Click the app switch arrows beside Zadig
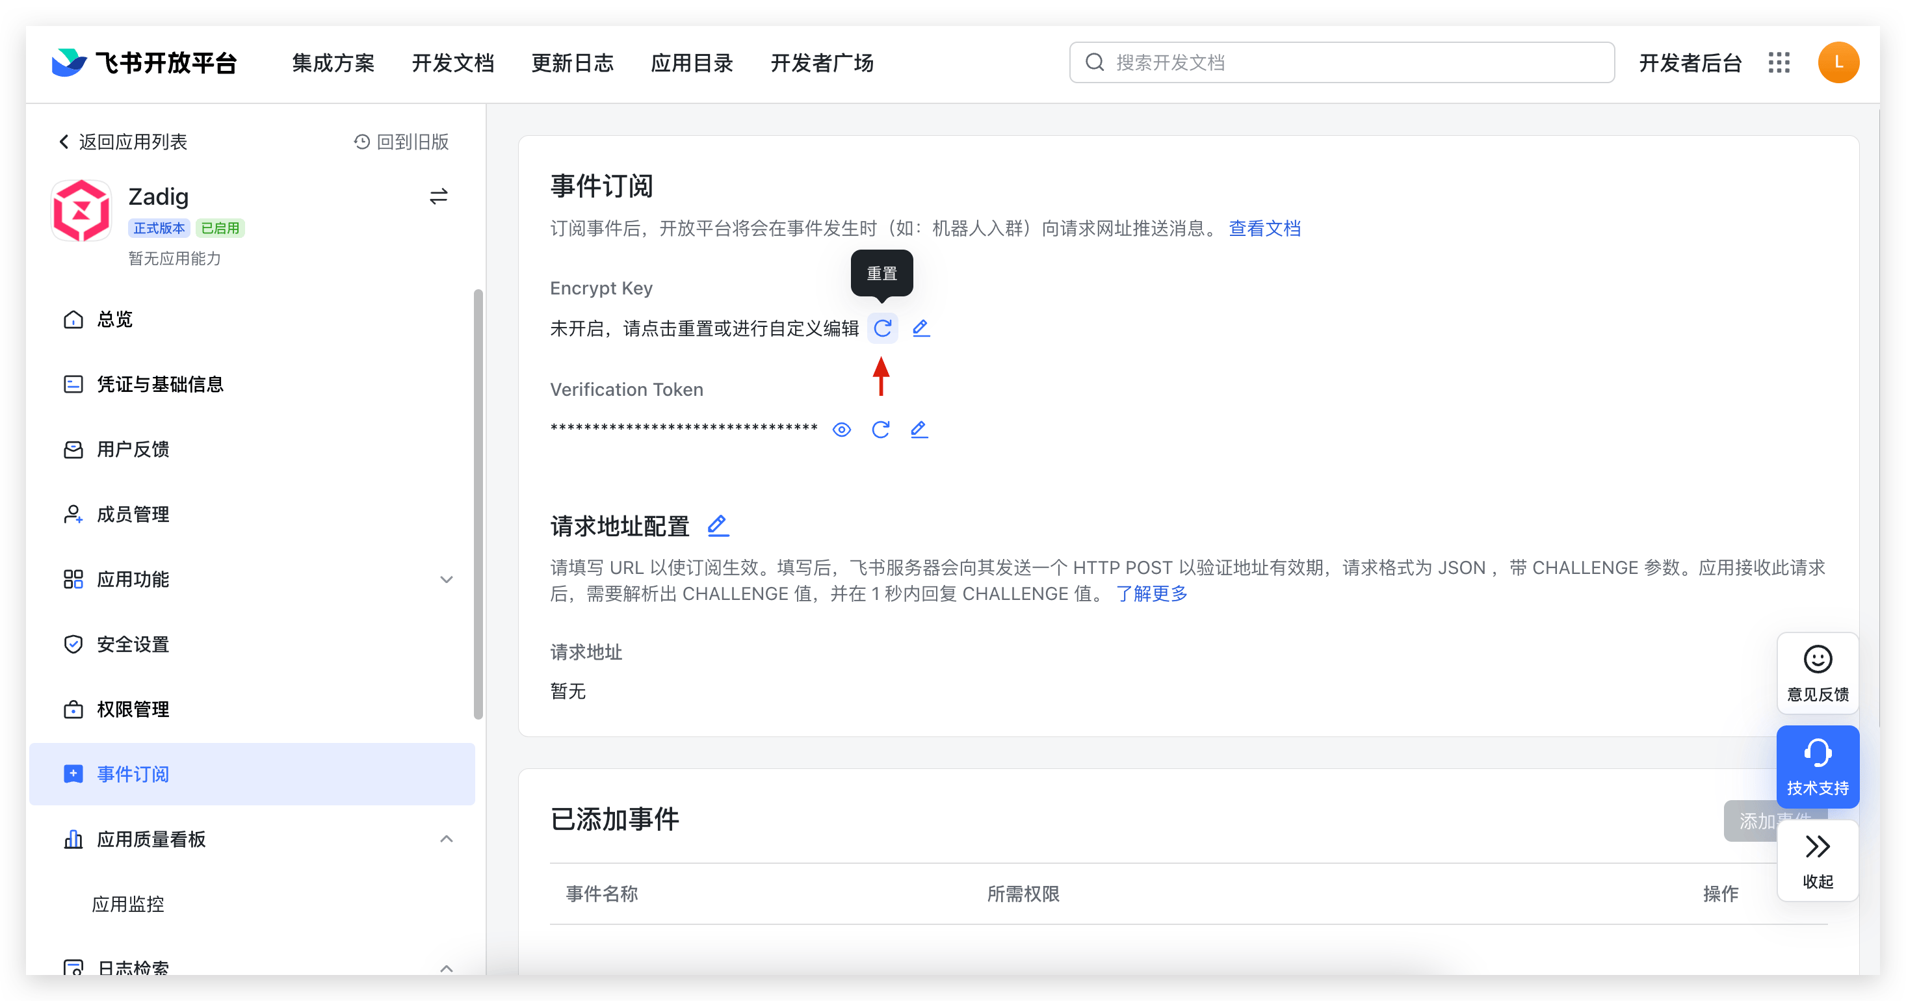The width and height of the screenshot is (1906, 1001). click(439, 196)
